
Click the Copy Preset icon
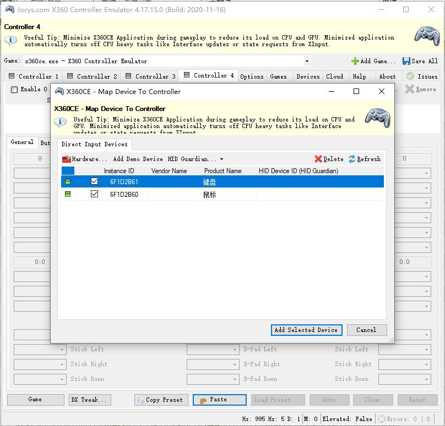pos(141,400)
